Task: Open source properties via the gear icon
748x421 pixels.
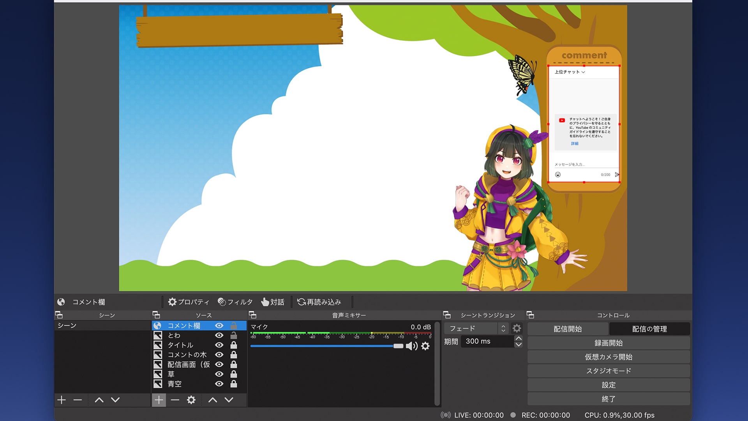Action: coord(191,400)
